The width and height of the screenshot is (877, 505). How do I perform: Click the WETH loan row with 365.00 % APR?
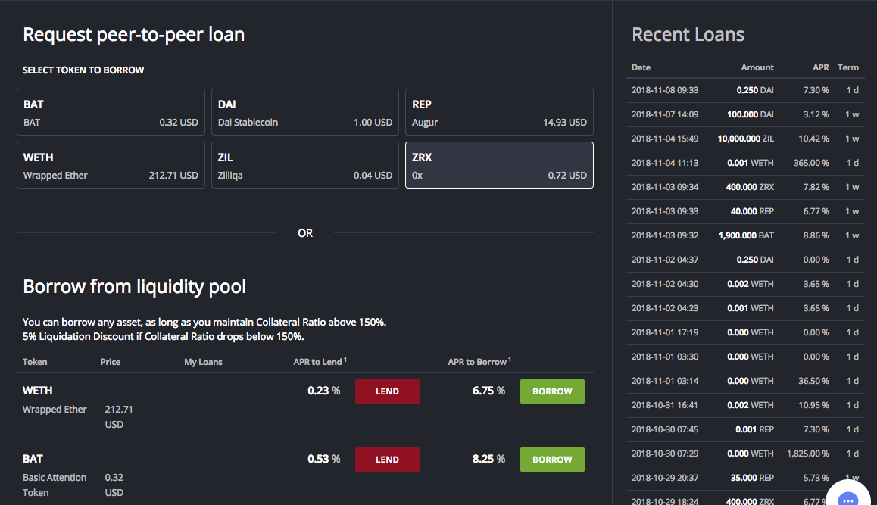(745, 163)
